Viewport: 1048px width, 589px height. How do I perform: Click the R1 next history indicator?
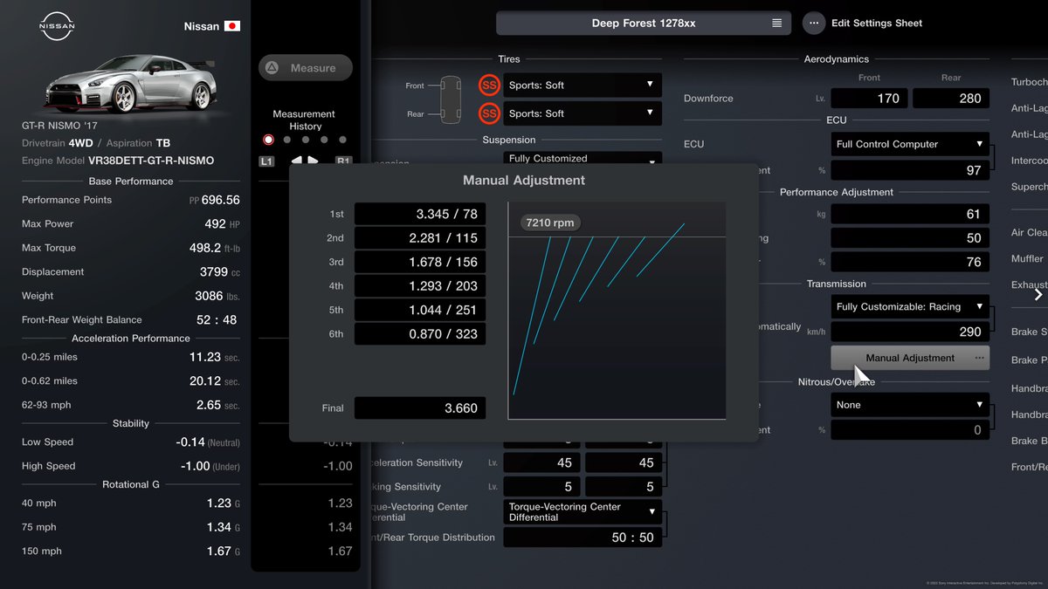343,161
